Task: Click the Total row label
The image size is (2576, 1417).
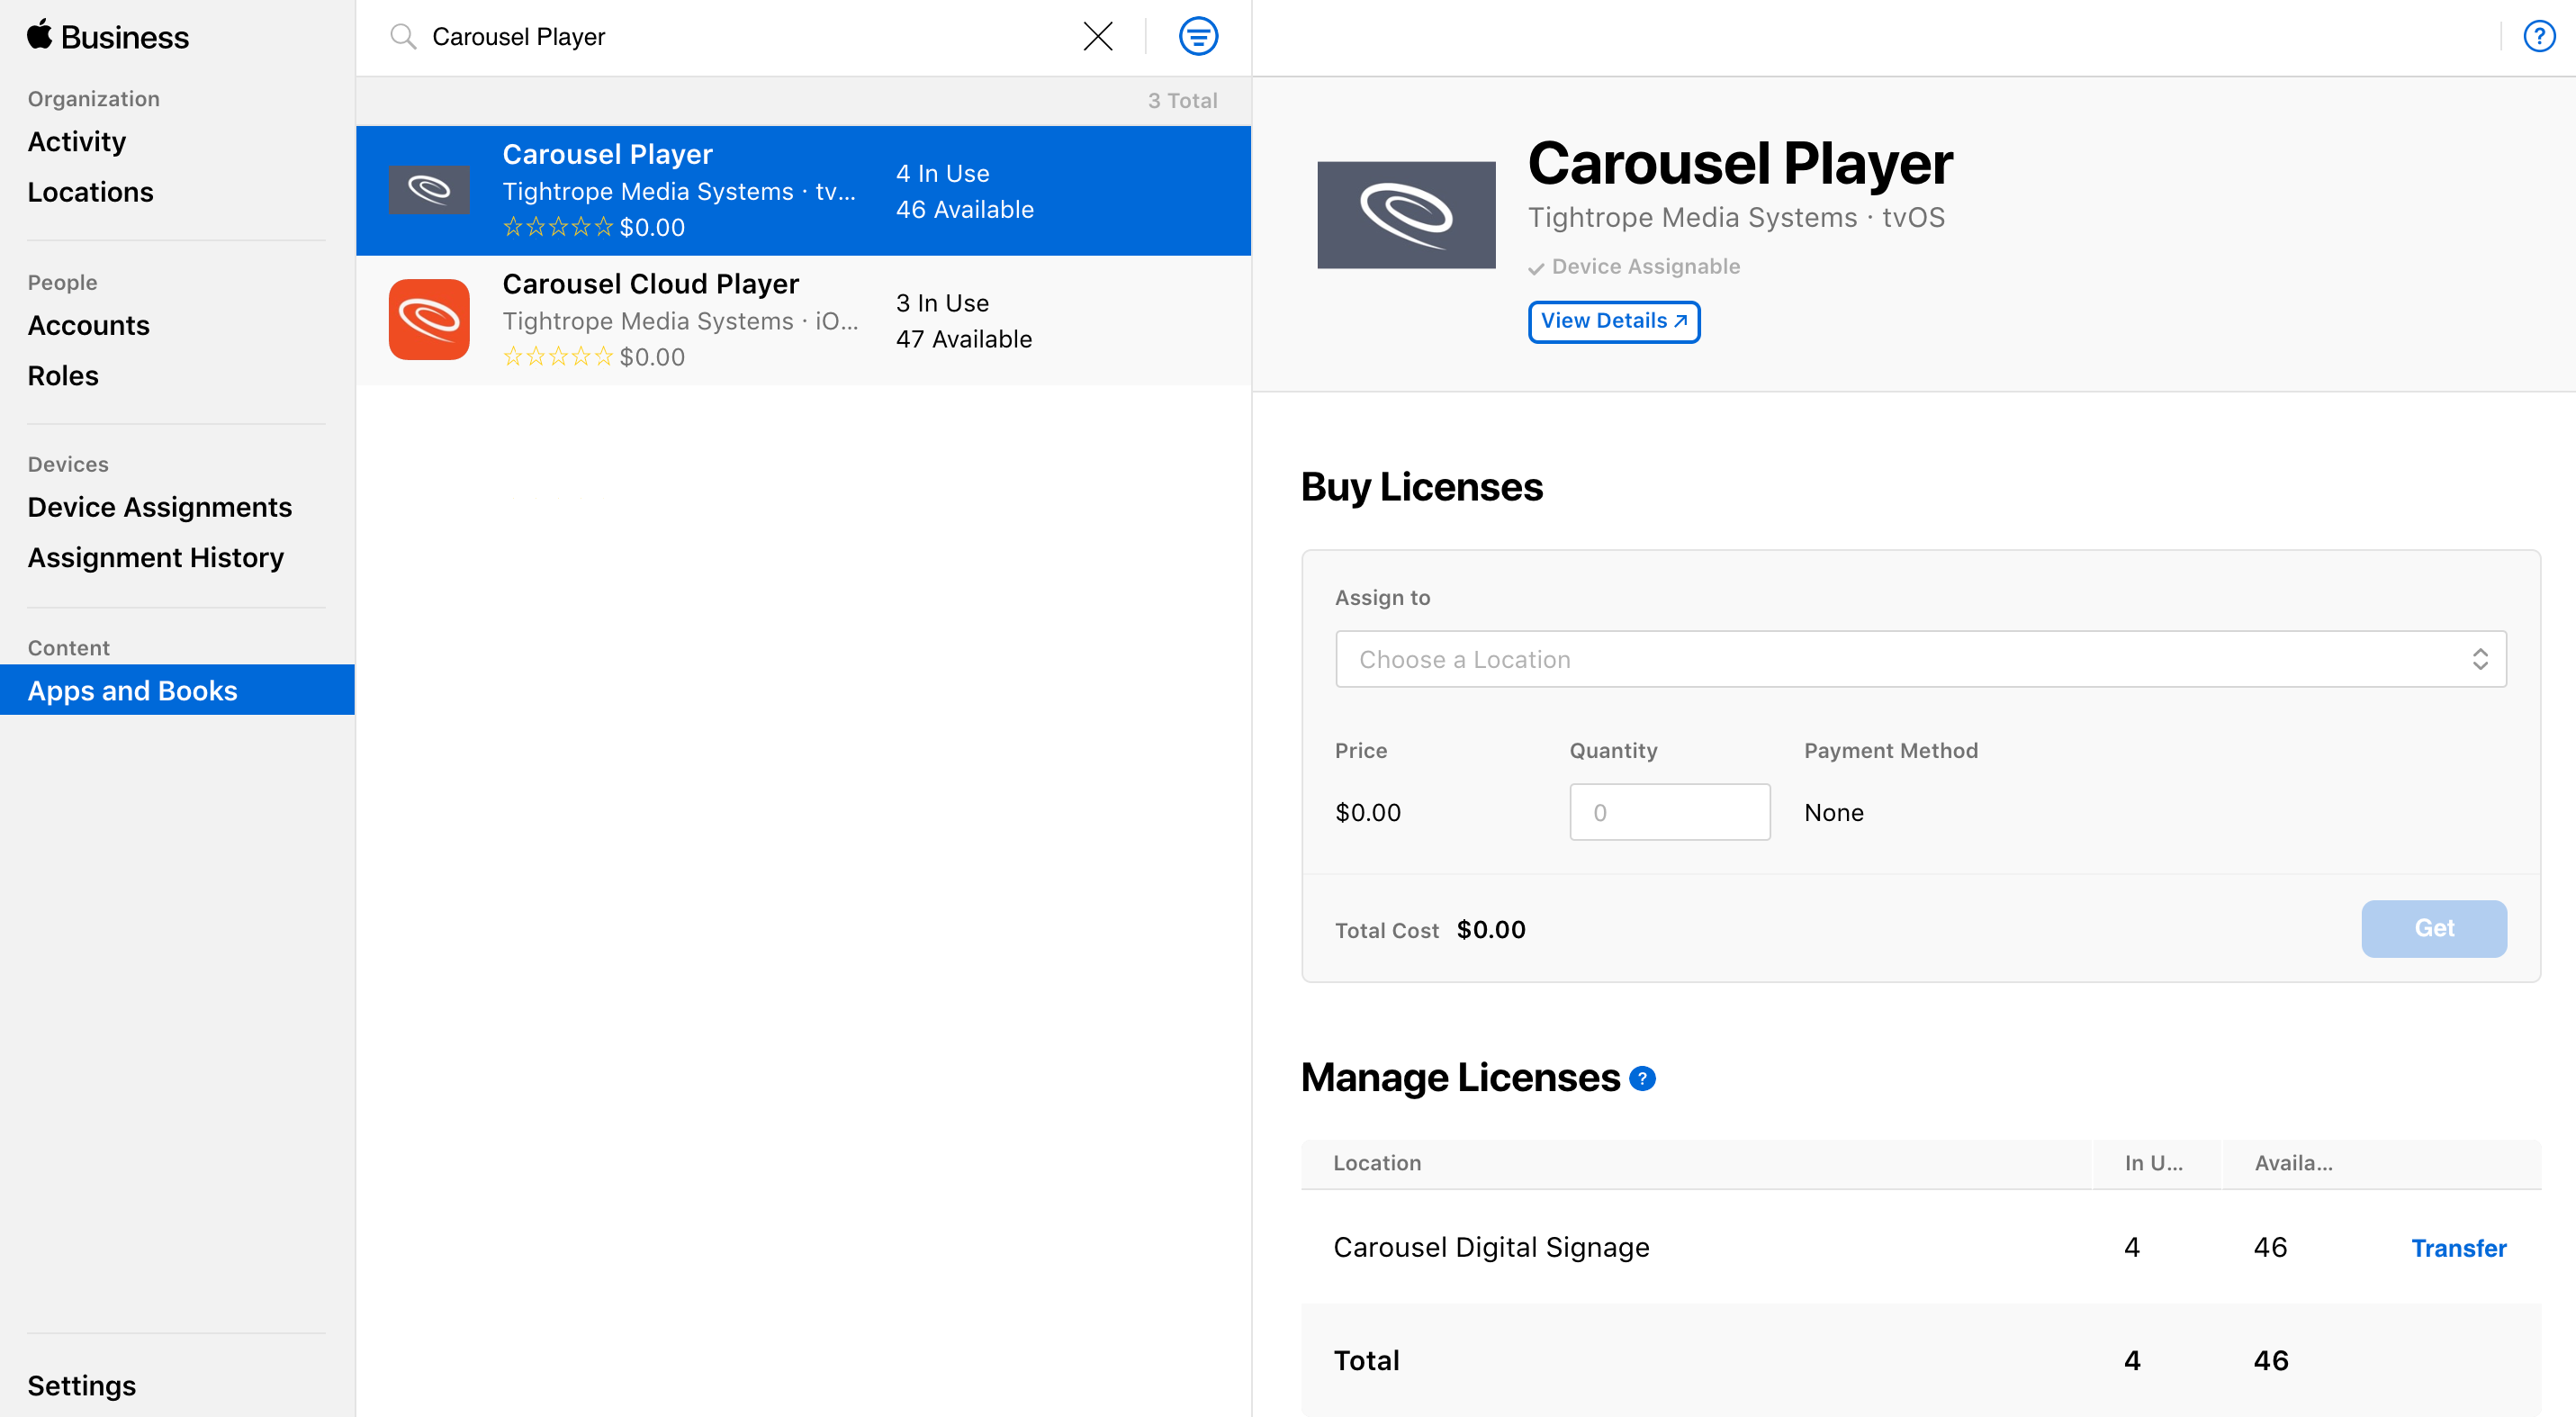Action: (x=1366, y=1360)
